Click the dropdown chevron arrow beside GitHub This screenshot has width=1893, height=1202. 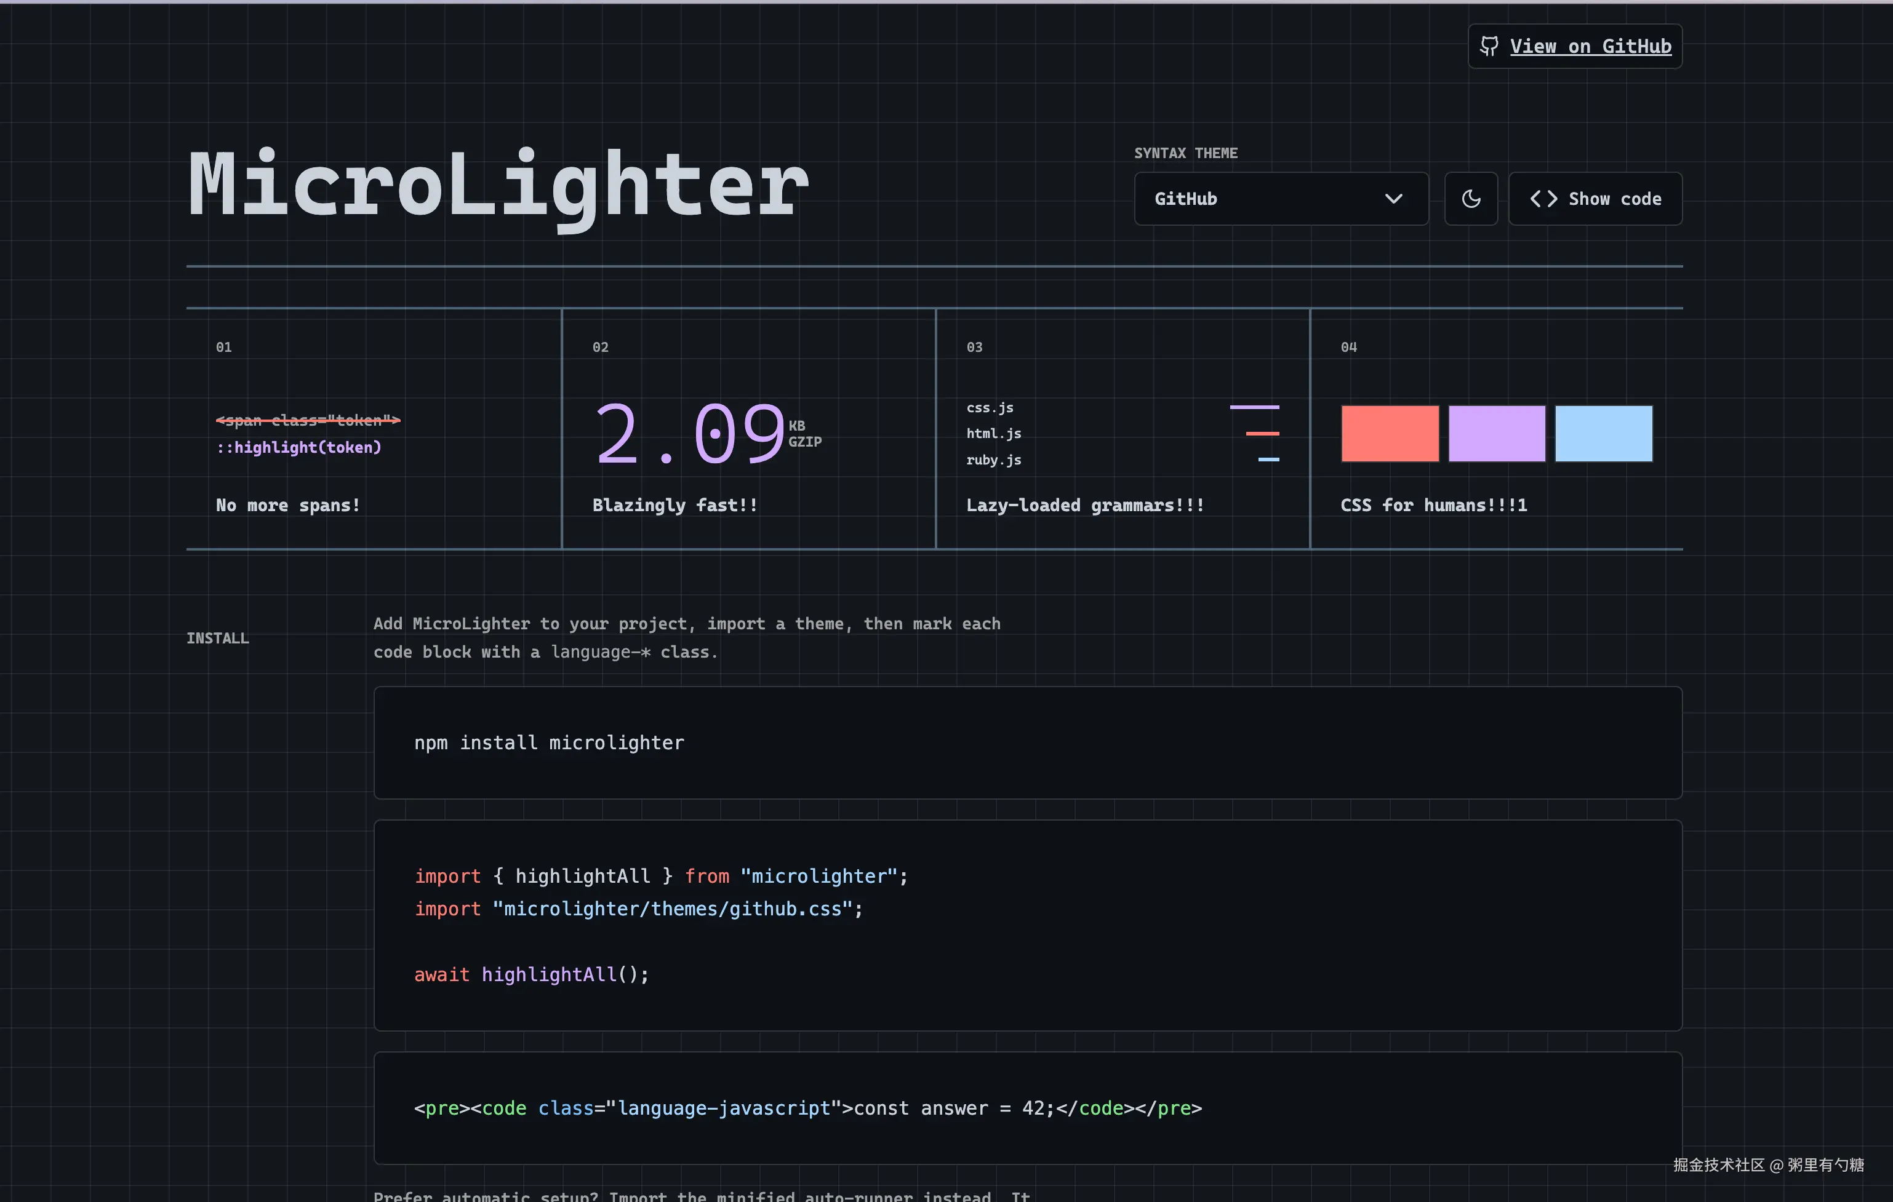tap(1393, 199)
